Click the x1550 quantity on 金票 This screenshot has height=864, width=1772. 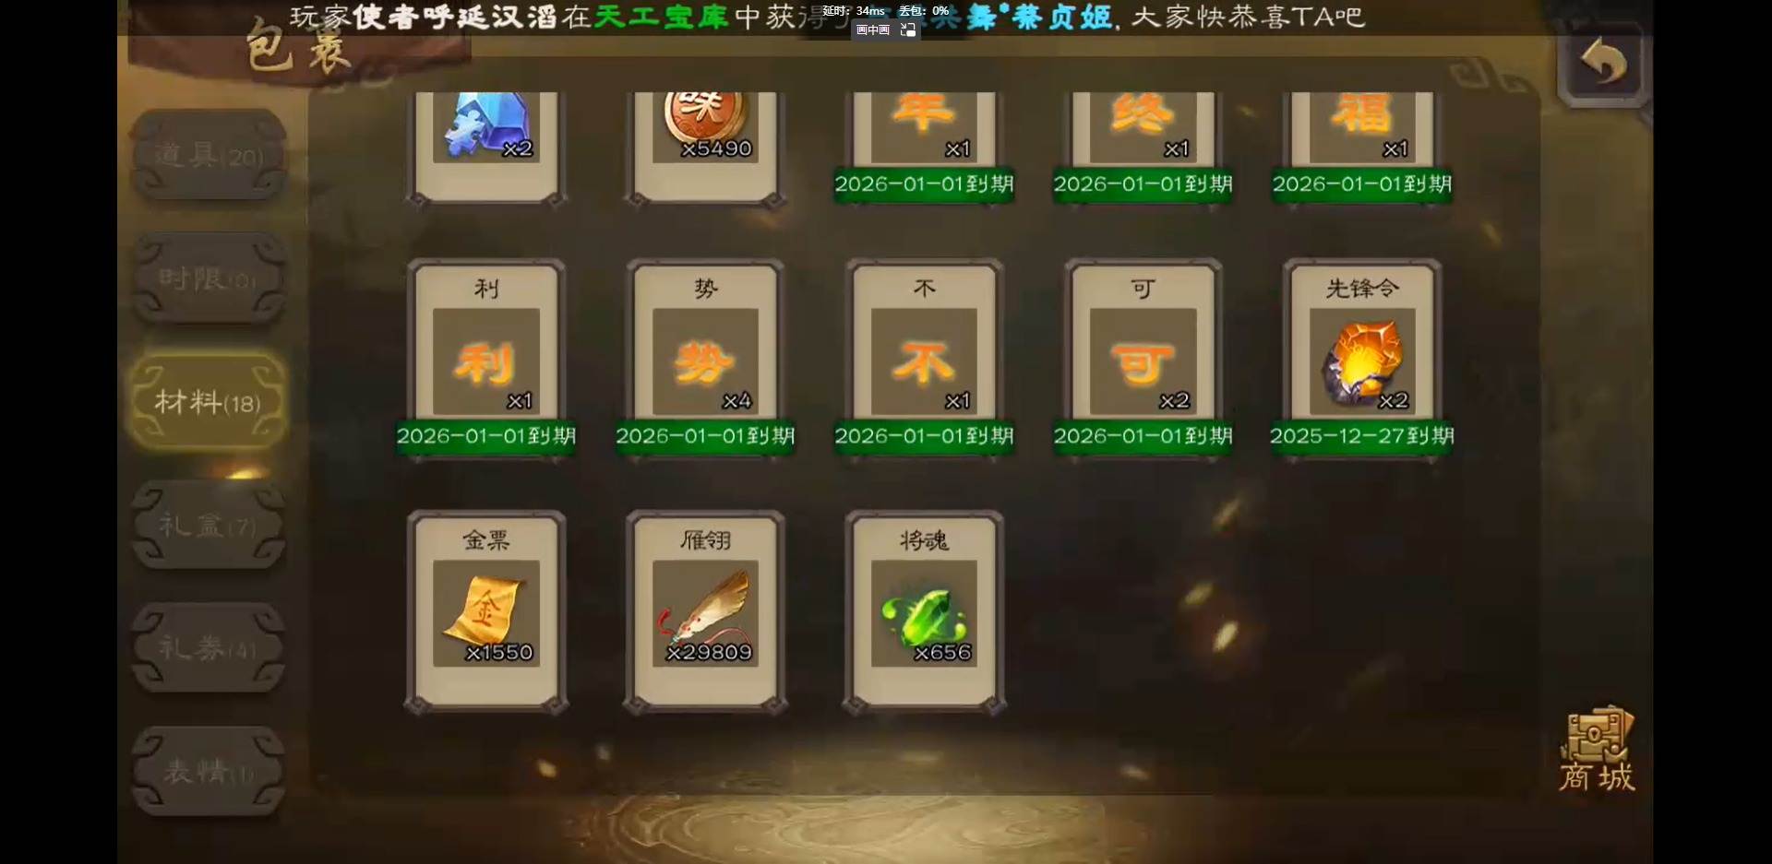[x=499, y=653]
